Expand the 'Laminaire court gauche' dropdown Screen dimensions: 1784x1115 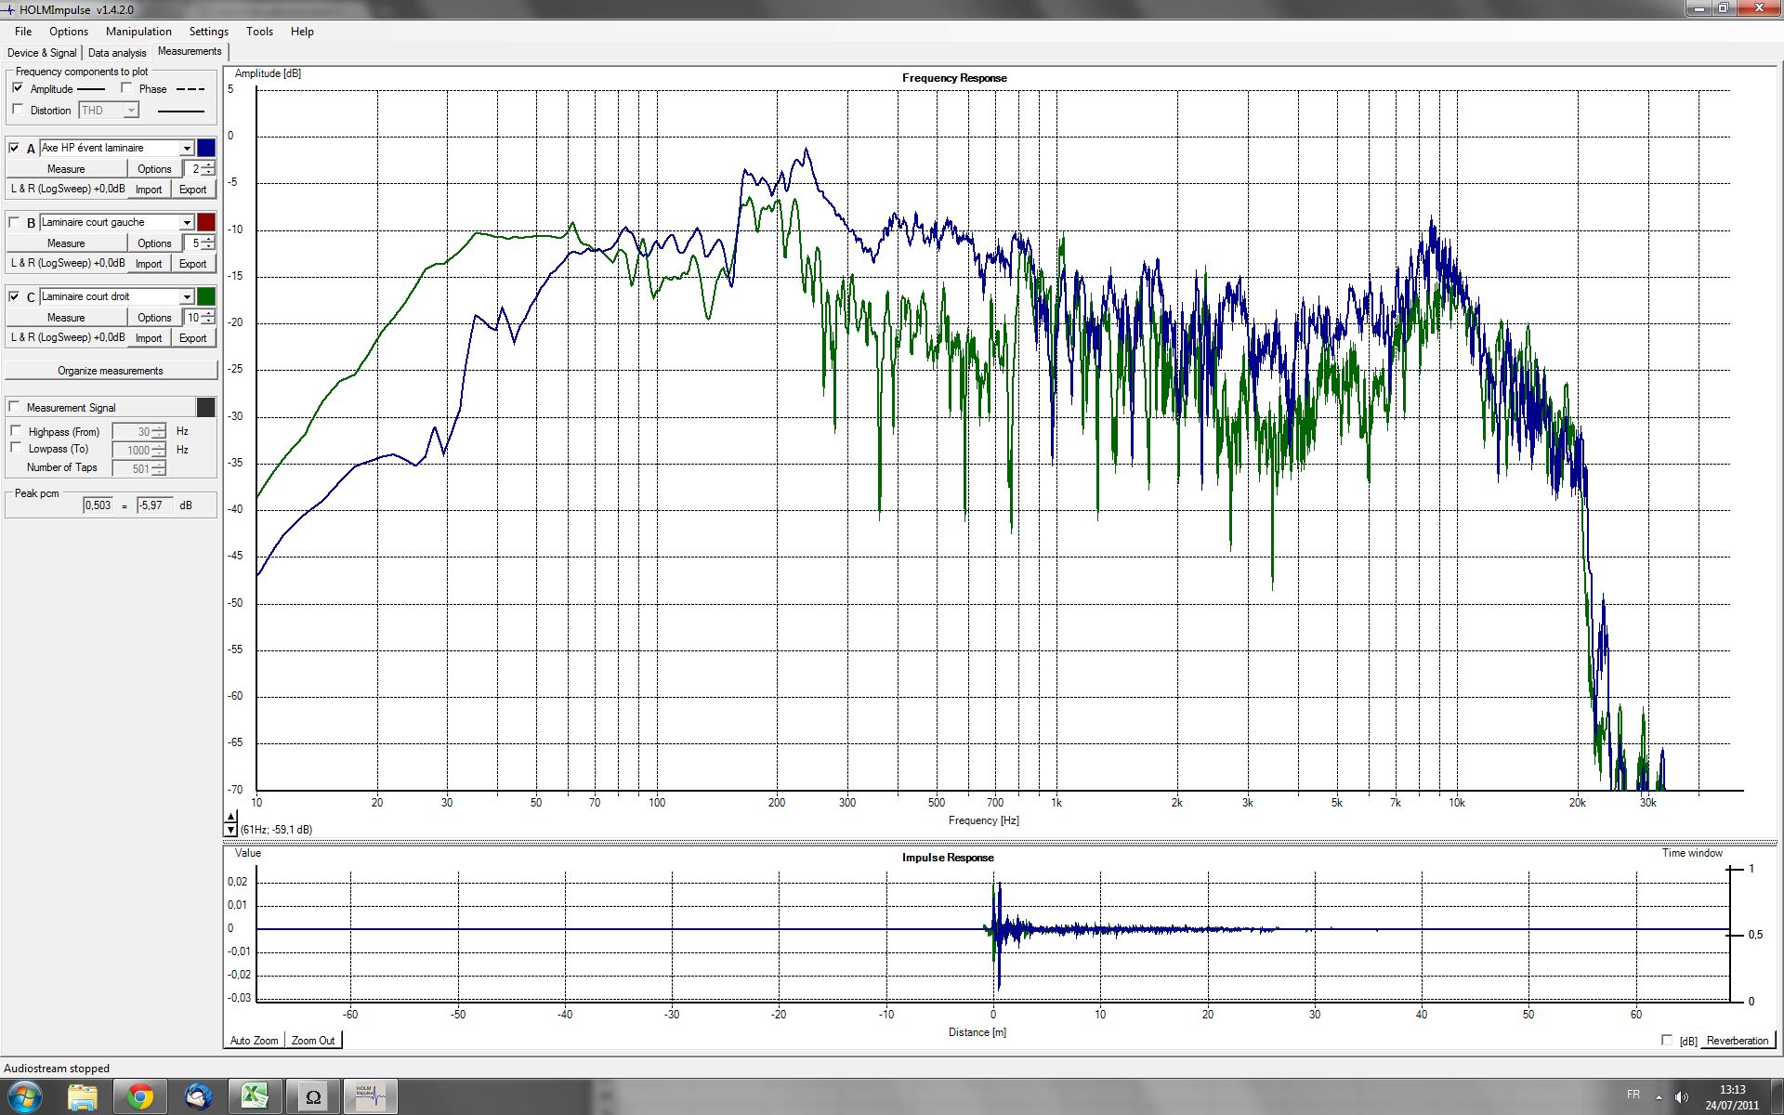click(x=186, y=222)
